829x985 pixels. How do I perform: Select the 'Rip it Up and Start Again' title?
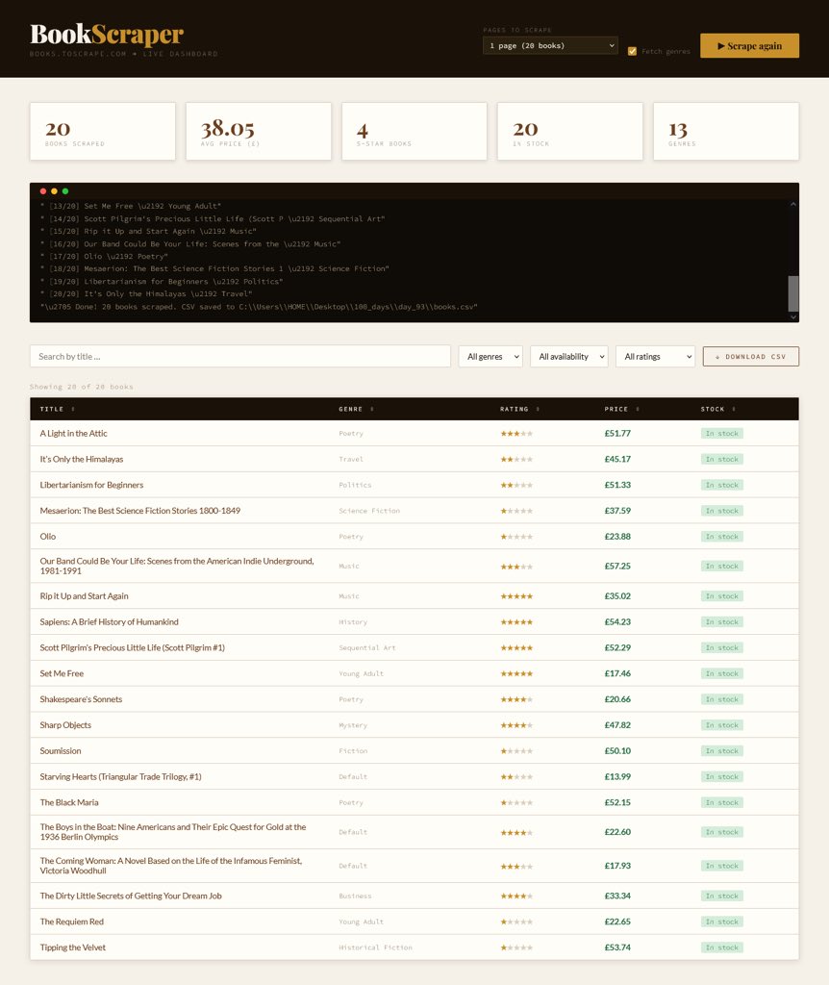pyautogui.click(x=85, y=596)
